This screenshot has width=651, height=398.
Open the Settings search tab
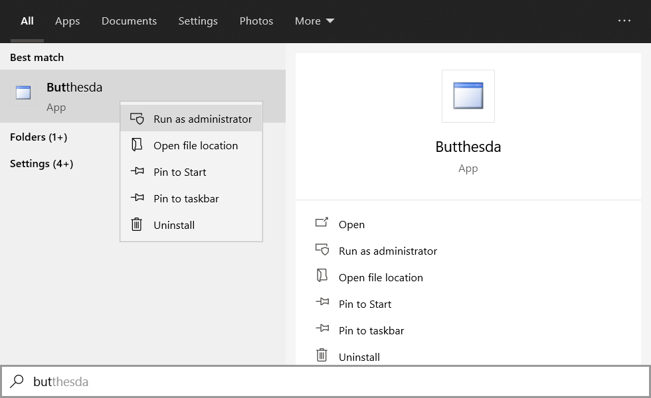coord(198,21)
